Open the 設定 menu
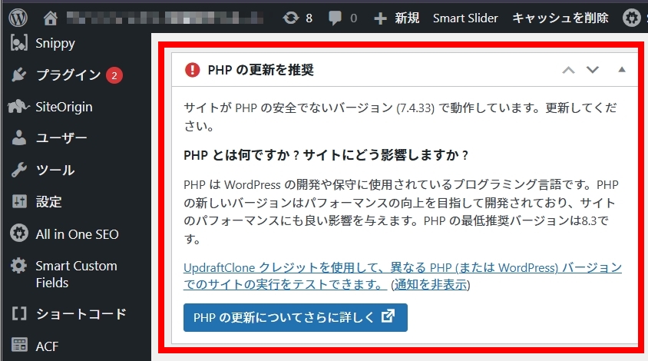The width and height of the screenshot is (648, 361). [49, 202]
